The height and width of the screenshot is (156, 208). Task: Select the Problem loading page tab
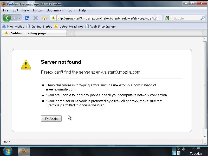tap(34, 33)
